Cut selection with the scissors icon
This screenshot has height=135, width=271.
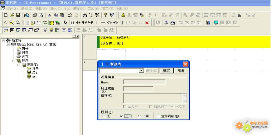(x=49, y=15)
